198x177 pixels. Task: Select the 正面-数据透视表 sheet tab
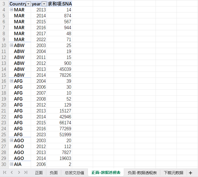[x=106, y=172]
